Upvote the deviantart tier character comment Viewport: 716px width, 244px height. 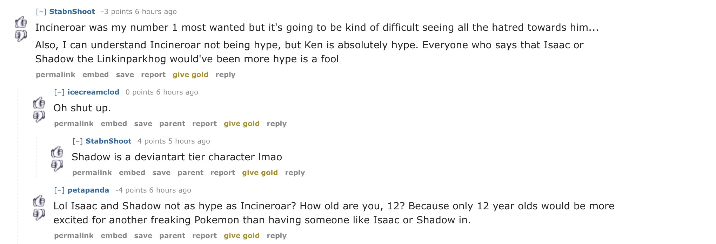click(x=57, y=152)
